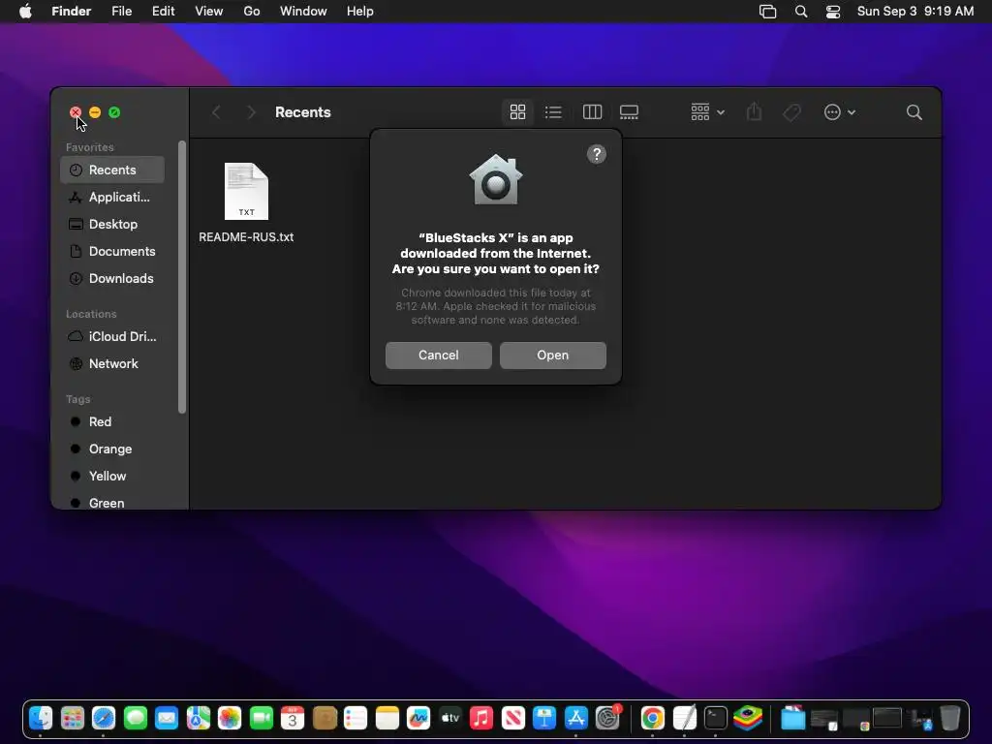Viewport: 992px width, 744px height.
Task: Open the Apple menu
Action: click(x=25, y=11)
